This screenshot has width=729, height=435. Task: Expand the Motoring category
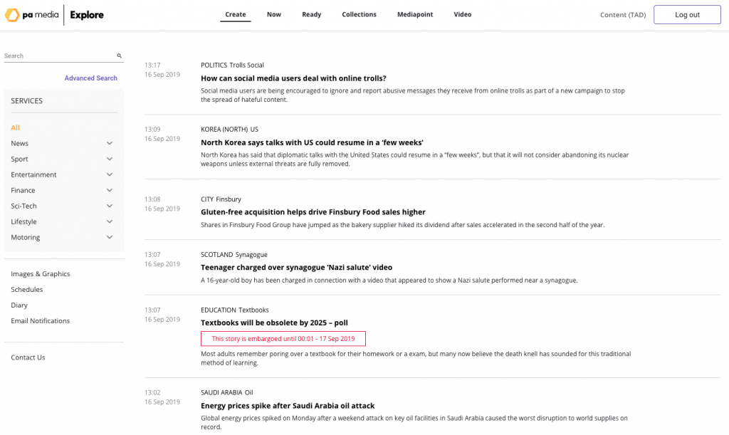click(x=110, y=237)
